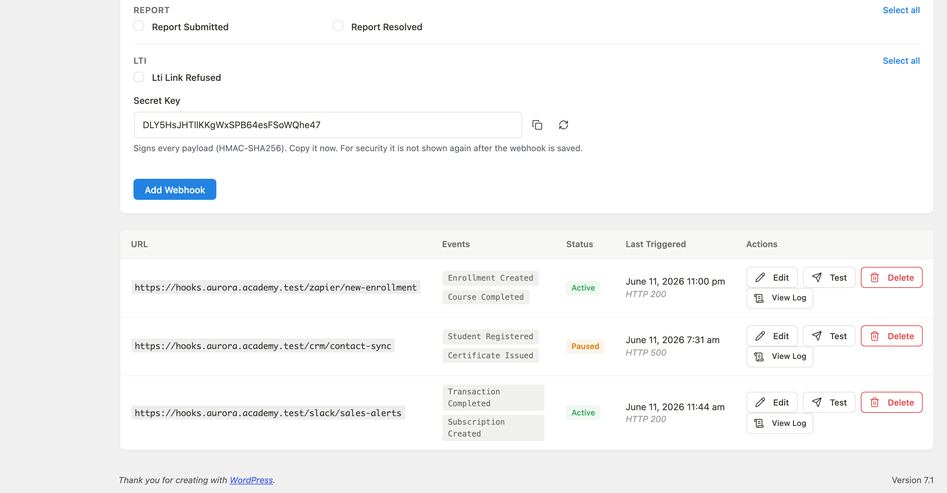Check the Report Resolved checkbox
The height and width of the screenshot is (493, 947).
pyautogui.click(x=338, y=26)
